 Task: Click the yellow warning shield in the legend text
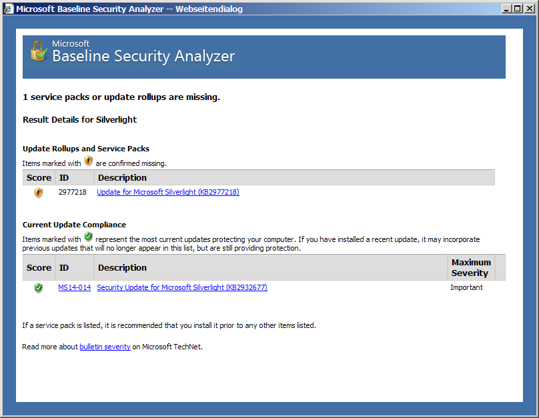[x=89, y=161]
